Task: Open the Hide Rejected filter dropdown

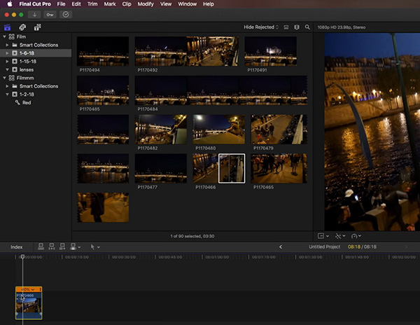Action: (x=261, y=27)
